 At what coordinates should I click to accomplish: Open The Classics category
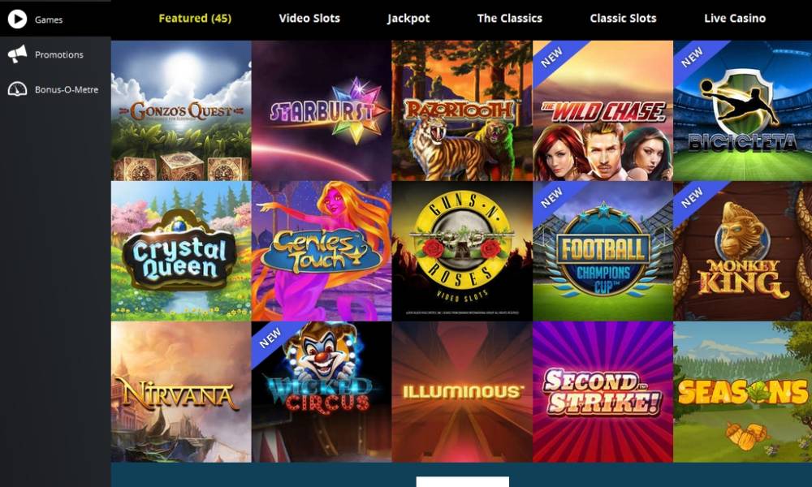[x=510, y=18]
